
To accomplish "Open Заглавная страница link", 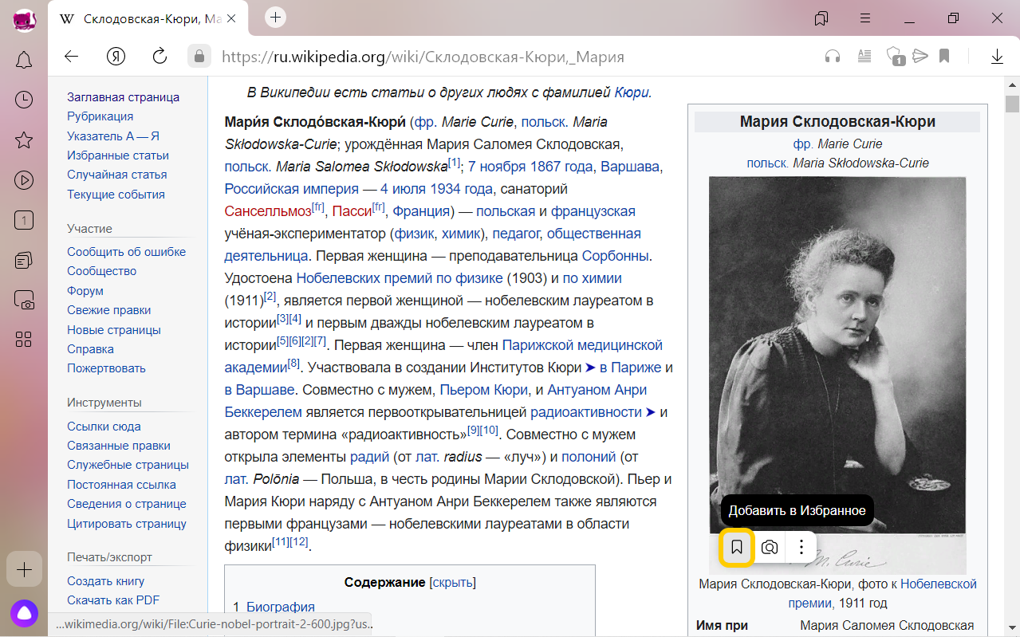I will coord(123,97).
